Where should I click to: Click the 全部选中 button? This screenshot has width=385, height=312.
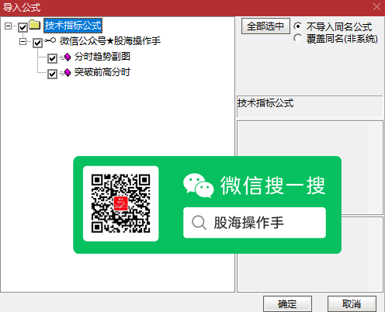click(x=265, y=26)
